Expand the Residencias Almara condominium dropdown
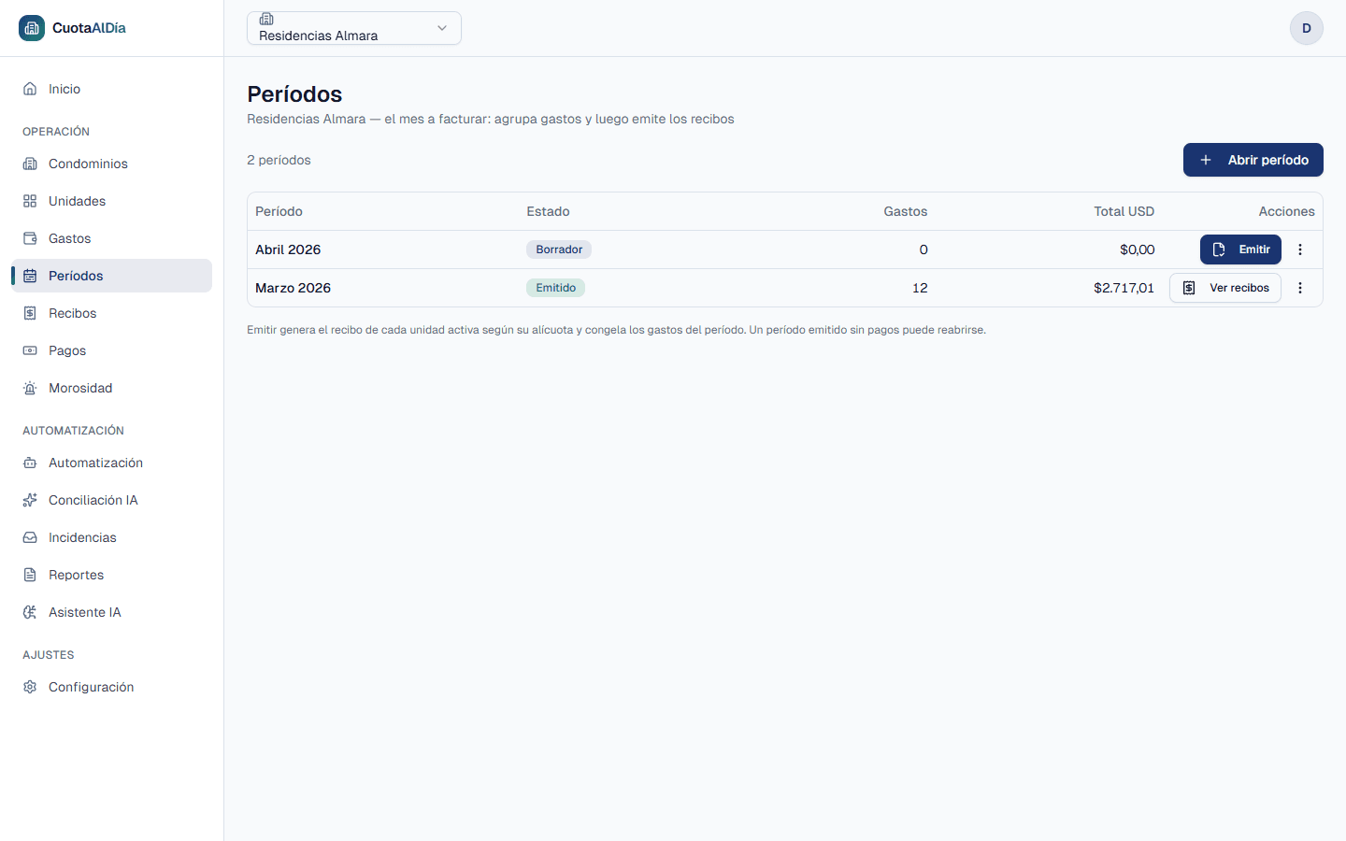1346x841 pixels. pos(354,28)
